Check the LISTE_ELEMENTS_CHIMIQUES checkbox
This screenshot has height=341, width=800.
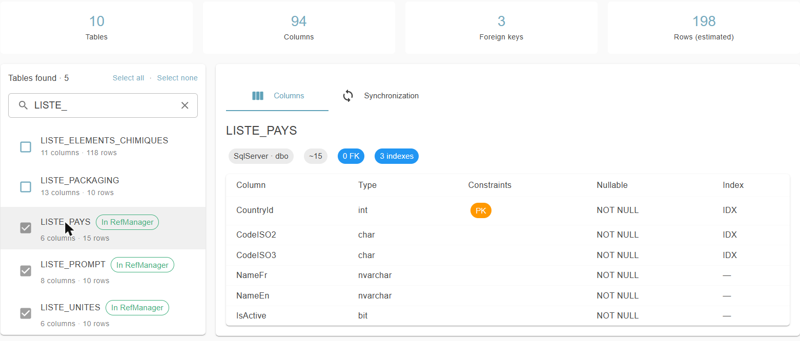(x=26, y=147)
